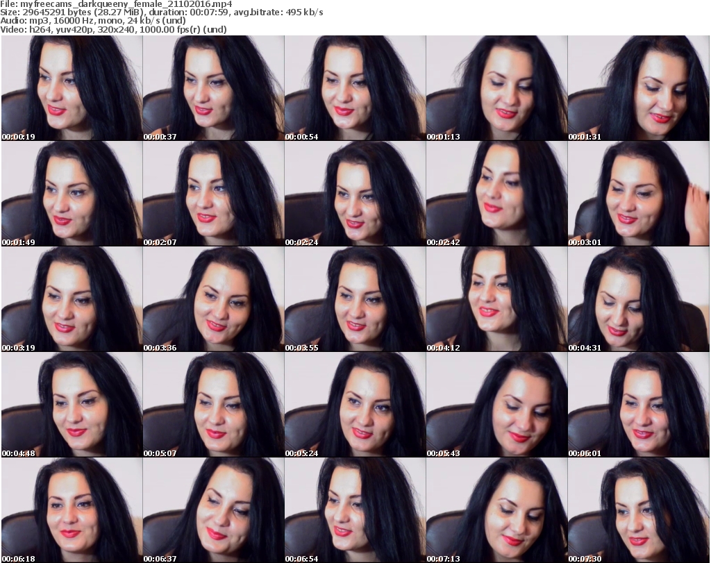Select the thumbnail stamped 00:00:37

(214, 88)
